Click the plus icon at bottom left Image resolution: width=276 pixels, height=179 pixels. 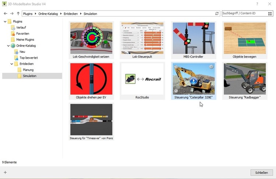(5, 172)
